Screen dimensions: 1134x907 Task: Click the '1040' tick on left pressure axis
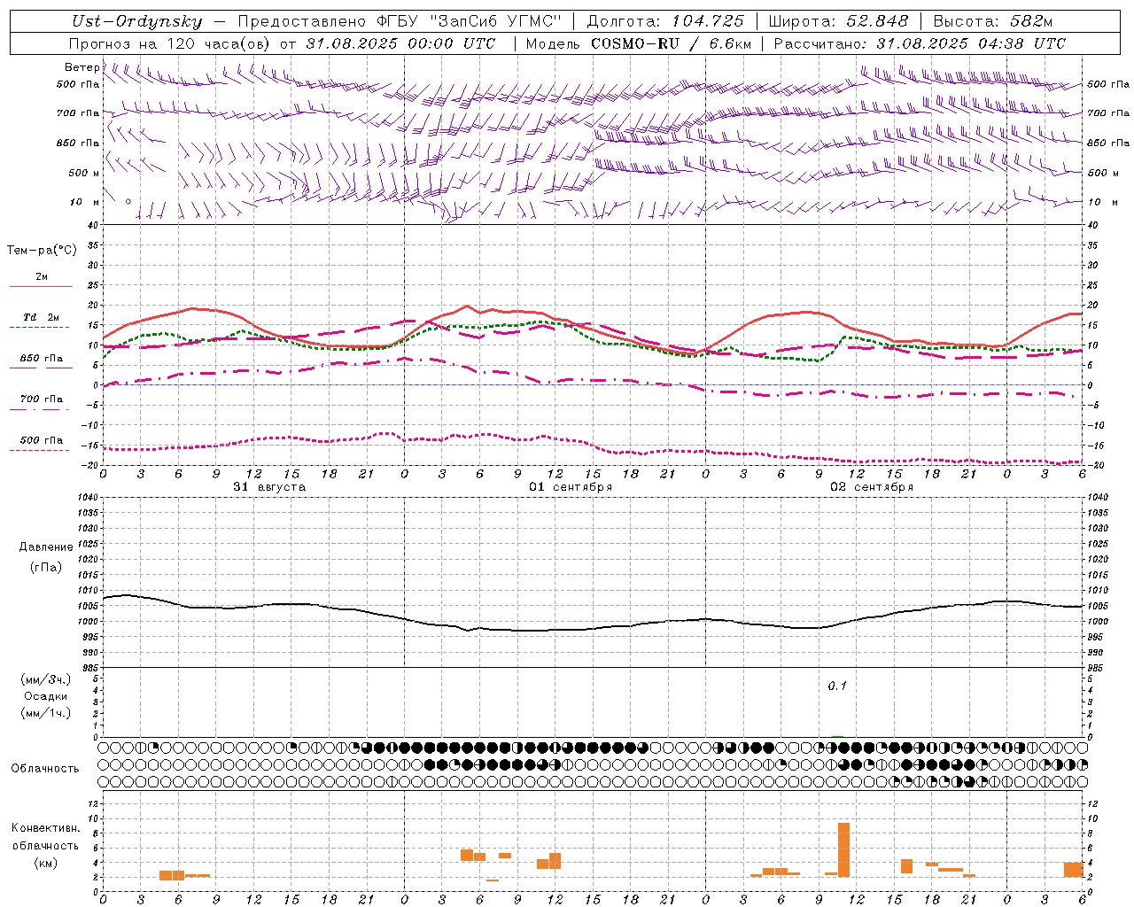89,497
